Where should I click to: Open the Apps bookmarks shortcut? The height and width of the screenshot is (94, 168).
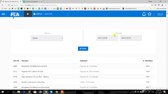click(x=4, y=9)
